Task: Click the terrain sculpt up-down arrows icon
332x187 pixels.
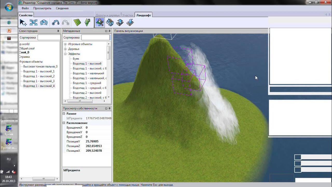Action: pyautogui.click(x=110, y=23)
